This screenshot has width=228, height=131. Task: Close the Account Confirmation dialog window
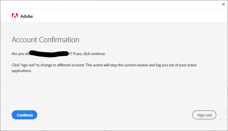pos(223,4)
